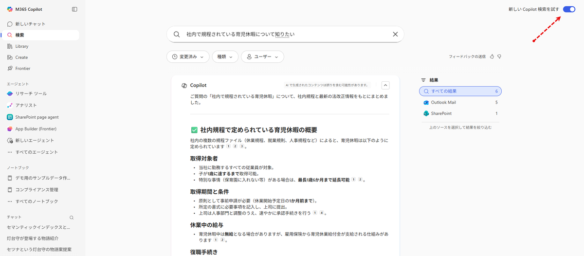Screen dimensions: 584x256
Task: Click the thumbs down feedback icon
Action: click(499, 56)
